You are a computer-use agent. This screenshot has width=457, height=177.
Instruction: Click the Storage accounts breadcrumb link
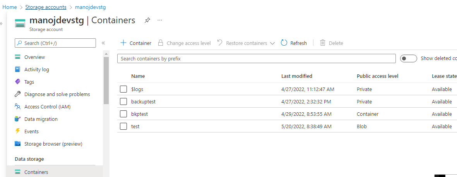pyautogui.click(x=46, y=7)
